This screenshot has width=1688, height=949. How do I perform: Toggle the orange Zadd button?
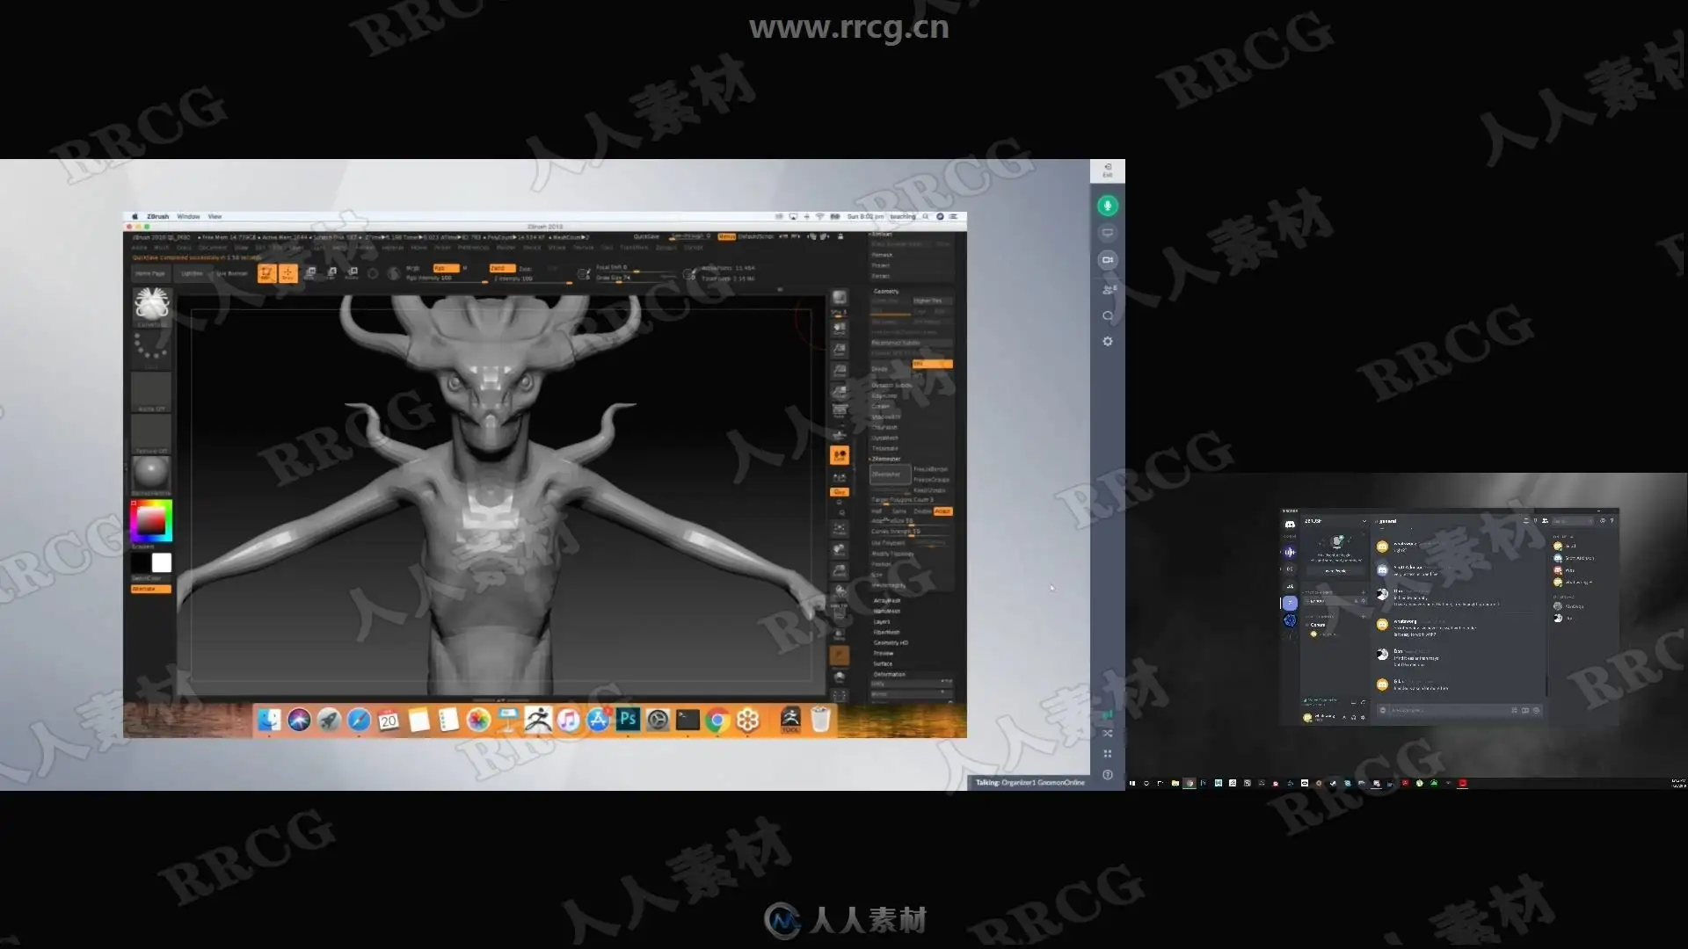[x=501, y=268]
